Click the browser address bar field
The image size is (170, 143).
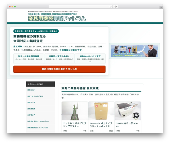80,6
